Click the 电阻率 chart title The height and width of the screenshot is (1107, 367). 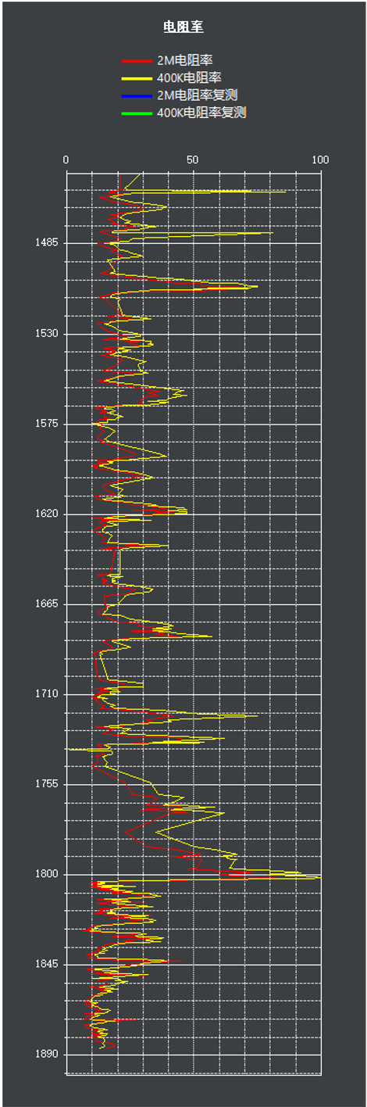[x=183, y=28]
